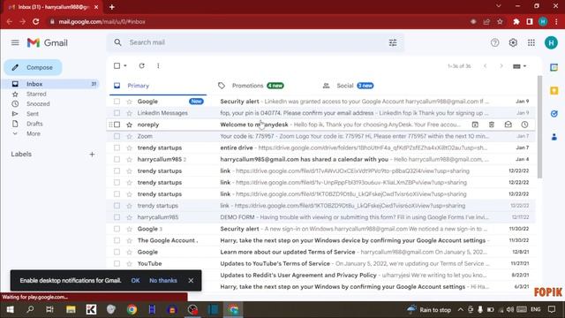Delete the noreply AnyDesk email

coord(492,125)
